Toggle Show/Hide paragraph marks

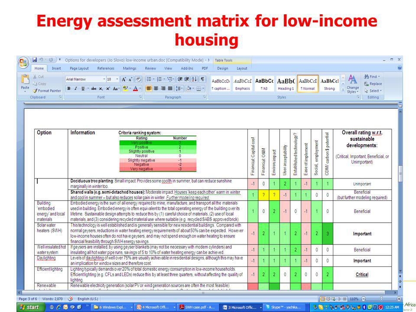pyautogui.click(x=202, y=79)
